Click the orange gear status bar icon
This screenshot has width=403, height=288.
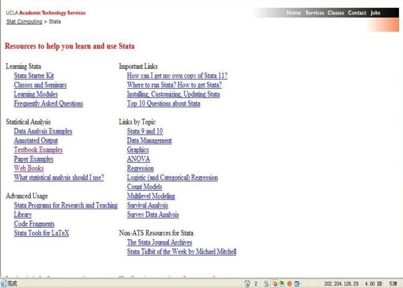pos(289,283)
